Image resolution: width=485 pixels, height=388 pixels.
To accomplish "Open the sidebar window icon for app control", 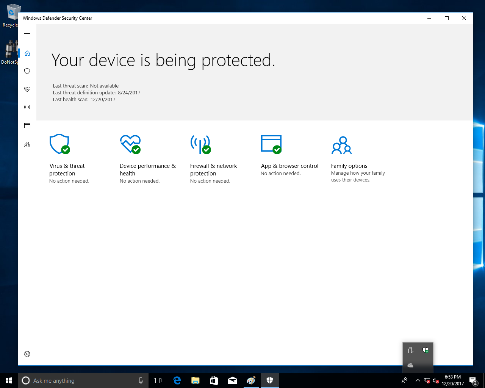I will [x=27, y=126].
